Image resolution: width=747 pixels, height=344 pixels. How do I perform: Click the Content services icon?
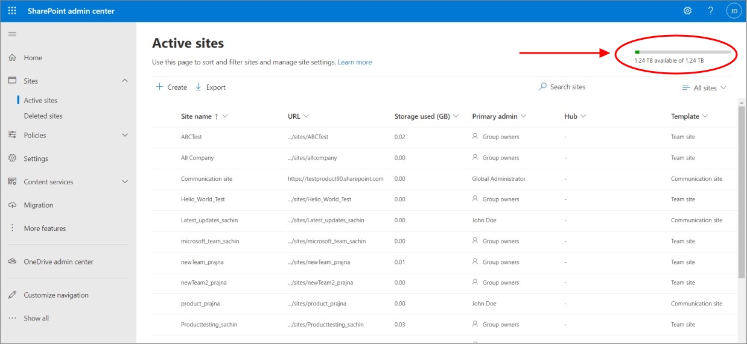[x=12, y=181]
